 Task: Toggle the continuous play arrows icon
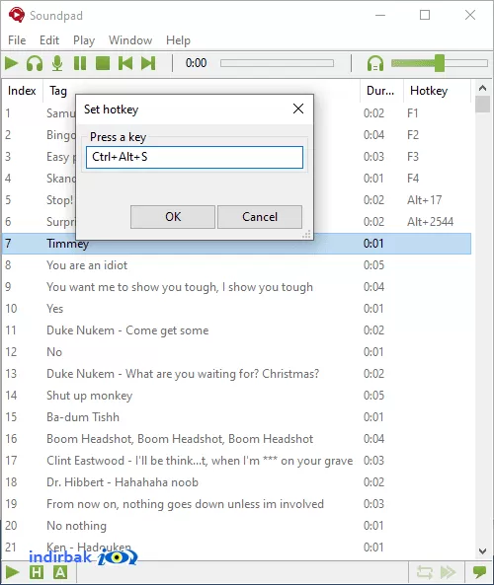point(448,572)
